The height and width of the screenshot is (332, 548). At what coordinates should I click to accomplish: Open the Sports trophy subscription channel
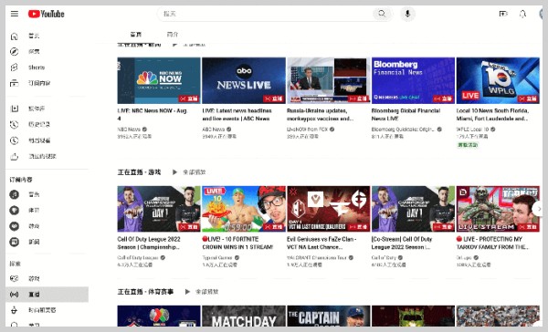point(47,210)
